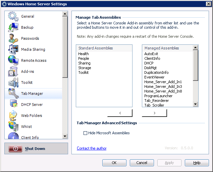Click Managed Assemblies scroll up arrow
This screenshot has height=172, width=213.
click(196, 47)
